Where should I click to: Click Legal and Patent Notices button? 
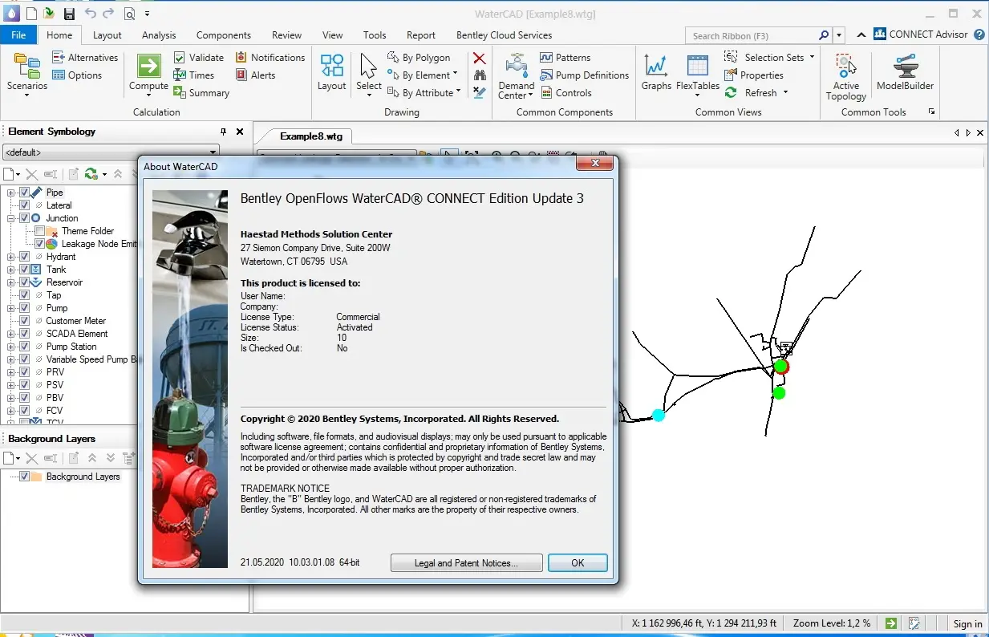(466, 563)
